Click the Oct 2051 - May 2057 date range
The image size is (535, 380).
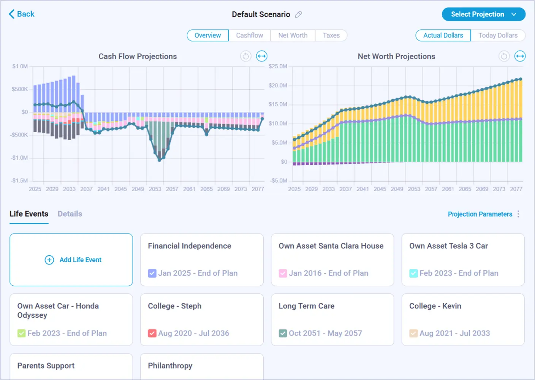pos(325,333)
